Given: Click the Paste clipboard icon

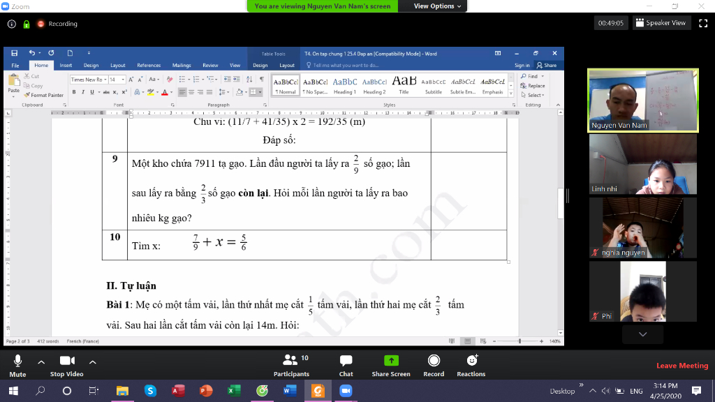Looking at the screenshot, I should coord(14,81).
